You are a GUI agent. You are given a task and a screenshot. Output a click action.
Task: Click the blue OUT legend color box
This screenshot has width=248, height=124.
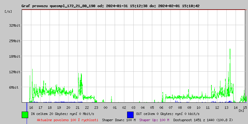tap(130, 115)
